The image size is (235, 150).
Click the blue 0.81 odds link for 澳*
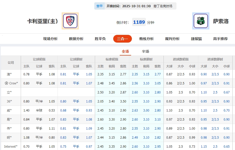(63, 74)
